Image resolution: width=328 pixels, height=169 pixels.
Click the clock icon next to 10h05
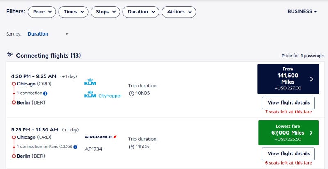pos(131,93)
